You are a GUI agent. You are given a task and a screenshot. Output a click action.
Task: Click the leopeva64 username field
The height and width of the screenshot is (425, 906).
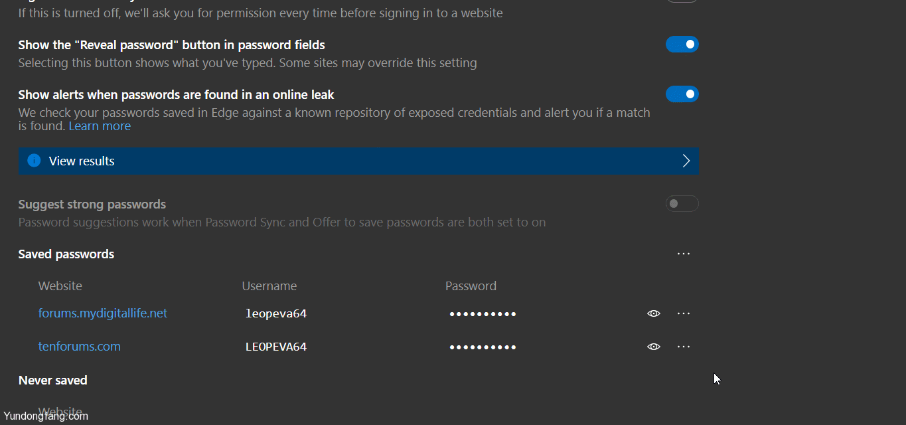pos(276,313)
